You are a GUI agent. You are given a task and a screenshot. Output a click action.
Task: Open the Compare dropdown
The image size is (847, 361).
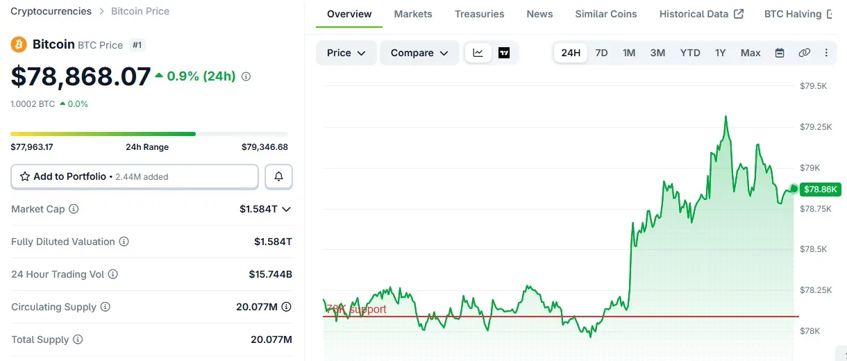[419, 53]
